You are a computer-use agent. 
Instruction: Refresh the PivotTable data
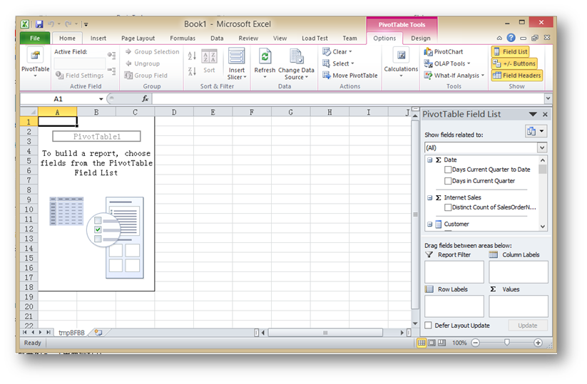(265, 62)
